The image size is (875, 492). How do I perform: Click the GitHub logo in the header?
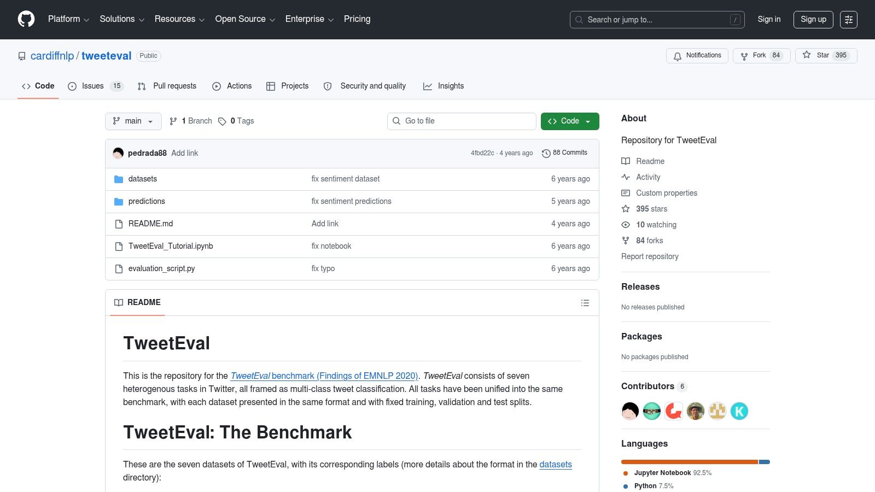click(26, 19)
